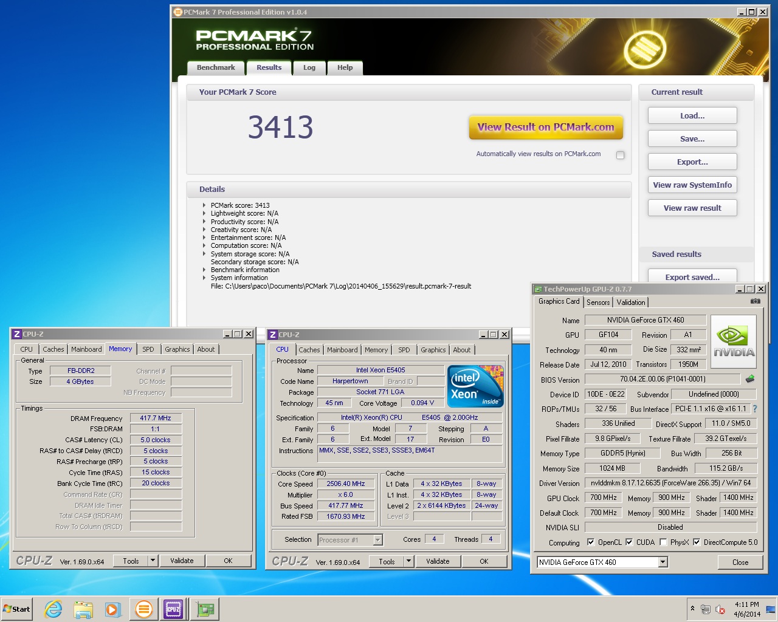Show hidden tray icons arrow
The height and width of the screenshot is (622, 778).
pyautogui.click(x=692, y=608)
